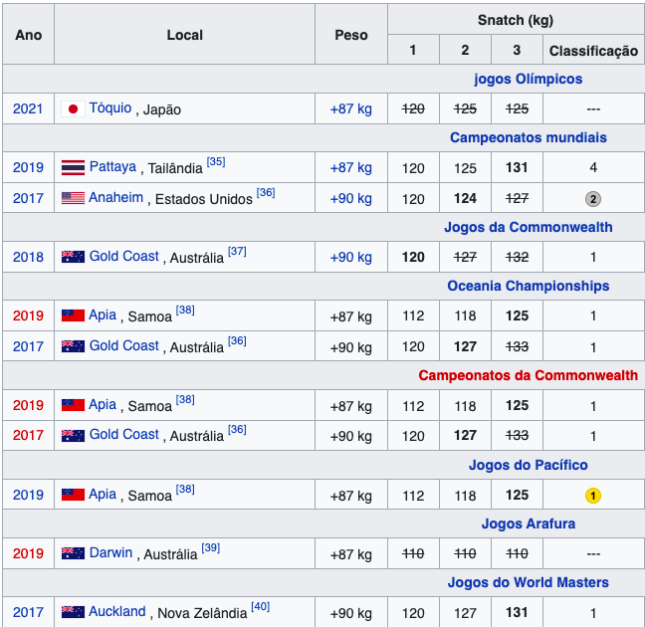The width and height of the screenshot is (645, 627).
Task: Click the Classificação column header
Action: pyautogui.click(x=592, y=50)
